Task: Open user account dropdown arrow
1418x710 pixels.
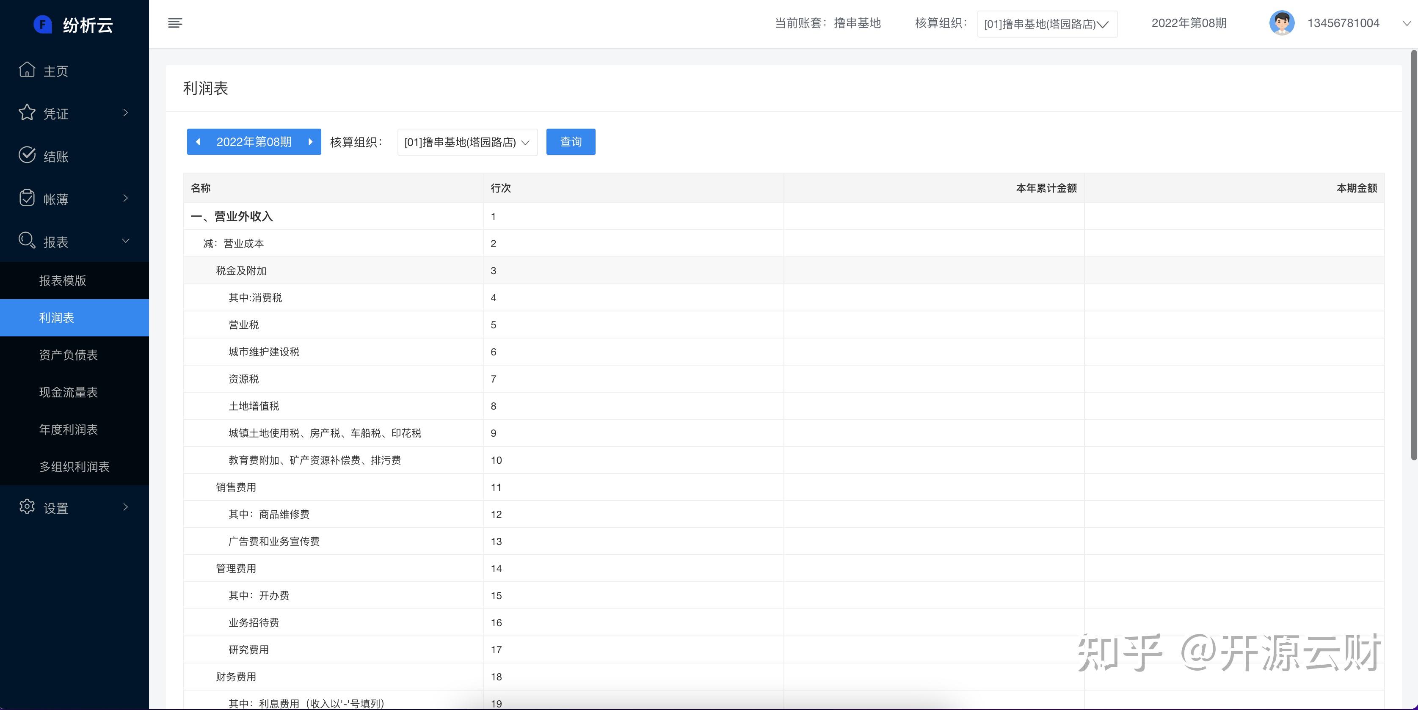Action: [1407, 24]
